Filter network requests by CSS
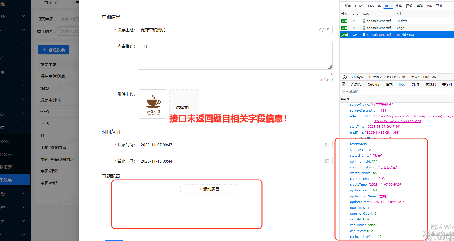The width and height of the screenshot is (454, 241). tap(371, 6)
